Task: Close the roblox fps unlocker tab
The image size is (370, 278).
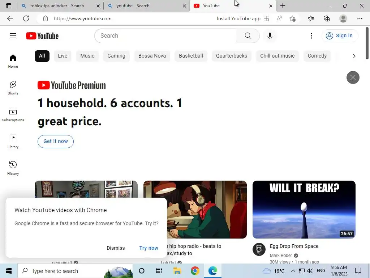Action: pos(98,6)
